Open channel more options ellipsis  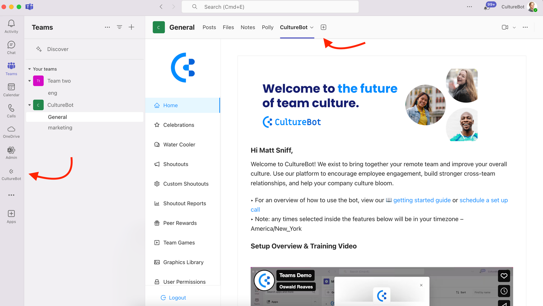[x=525, y=27]
